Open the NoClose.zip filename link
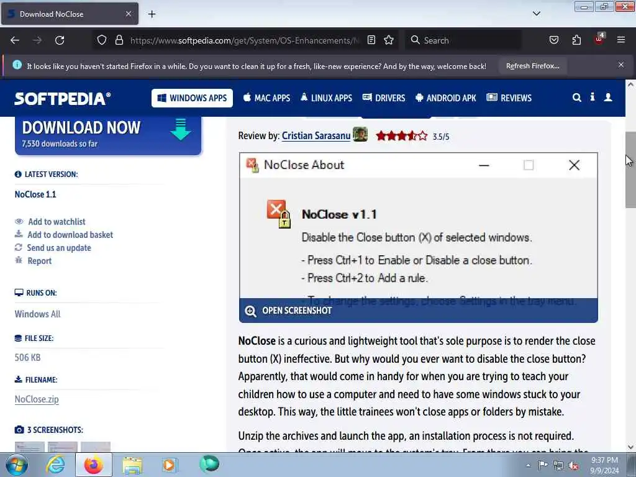The image size is (636, 477). coord(37,399)
